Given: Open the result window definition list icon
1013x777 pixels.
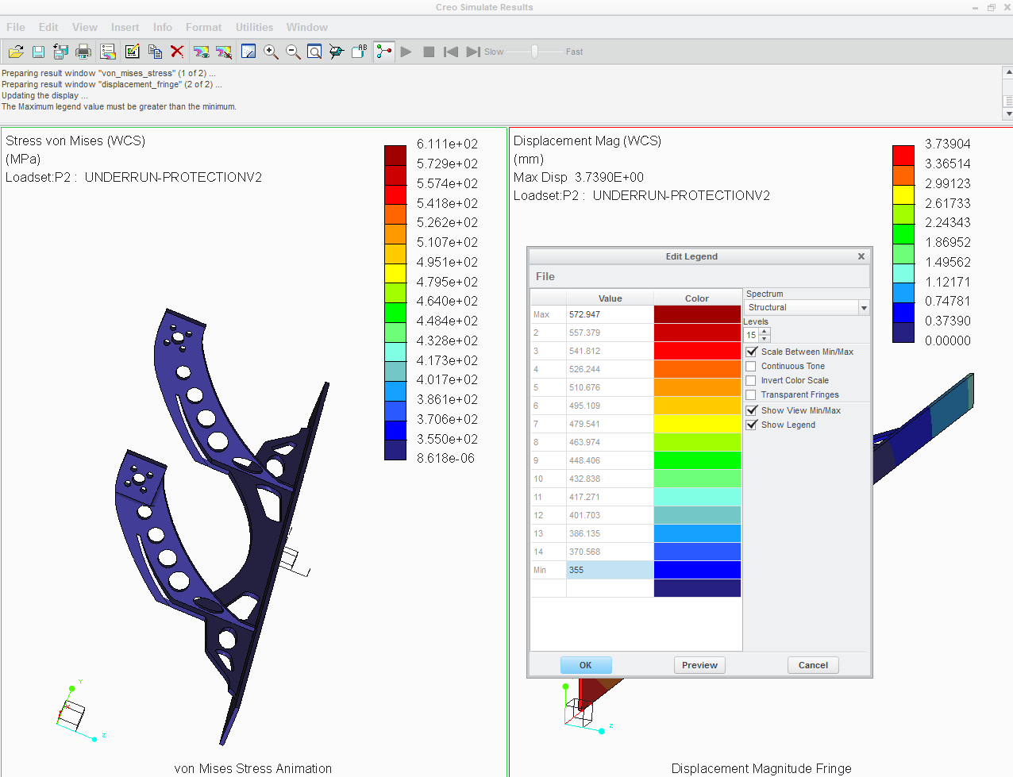Looking at the screenshot, I should click(x=108, y=52).
